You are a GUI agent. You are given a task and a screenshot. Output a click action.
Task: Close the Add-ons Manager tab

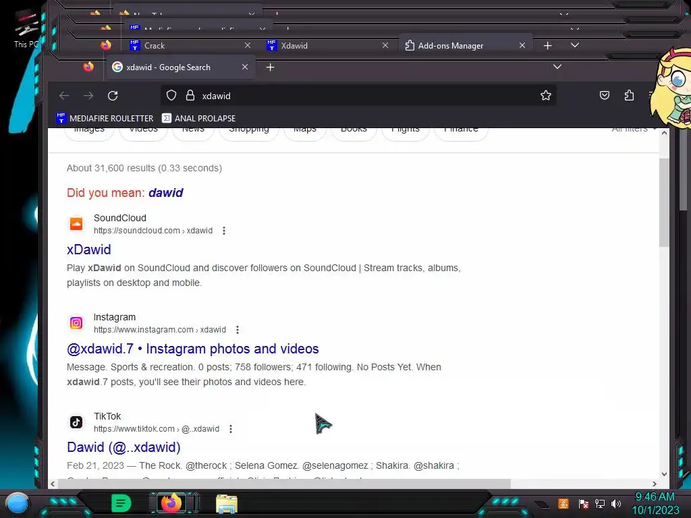click(522, 45)
